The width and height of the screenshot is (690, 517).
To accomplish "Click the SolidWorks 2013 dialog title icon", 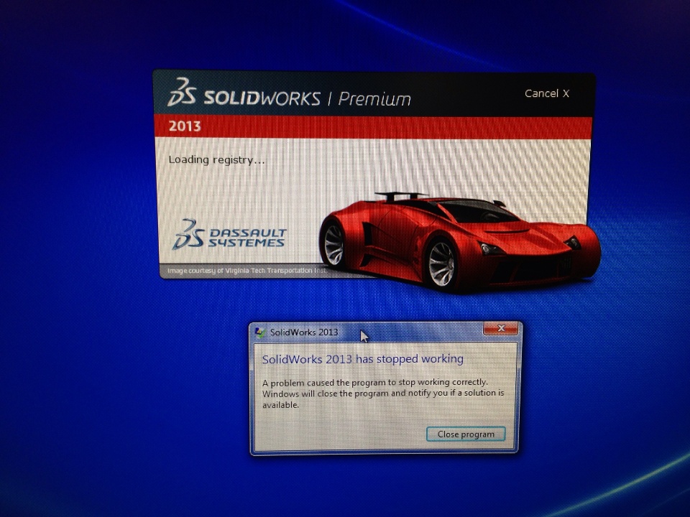I will (260, 332).
